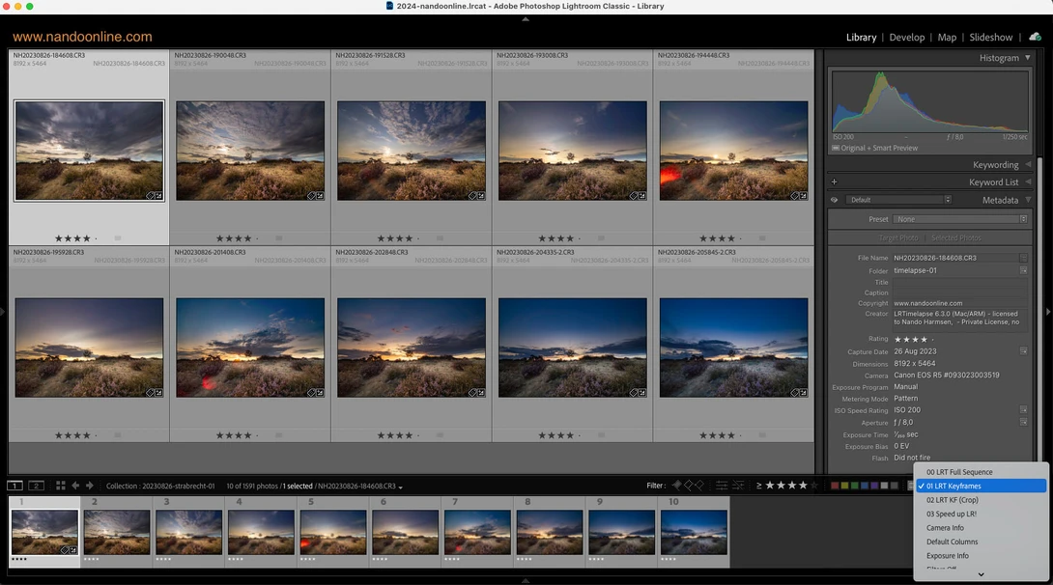The height and width of the screenshot is (585, 1053).
Task: Filter by red color label
Action: coord(835,486)
